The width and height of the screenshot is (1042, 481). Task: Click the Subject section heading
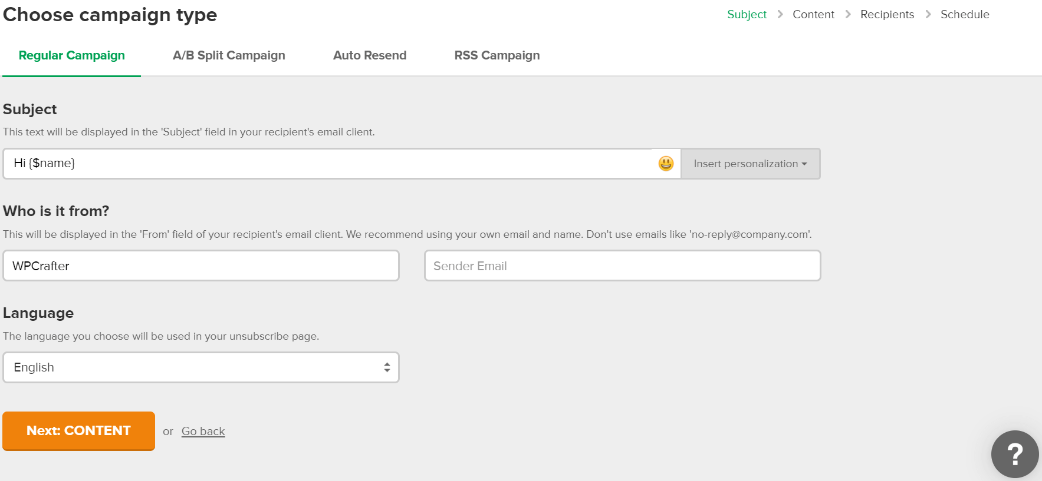point(30,110)
